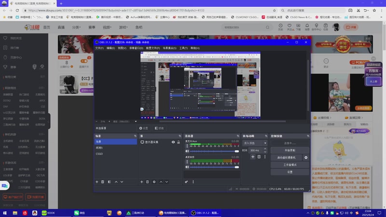The image size is (386, 217).
Task: Collapse Douyu left sidebar with arrow handle
Action: pos(49,122)
